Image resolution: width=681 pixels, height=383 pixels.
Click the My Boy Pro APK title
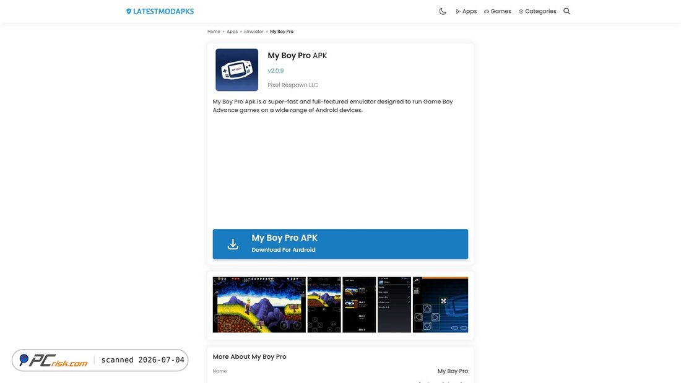(297, 56)
